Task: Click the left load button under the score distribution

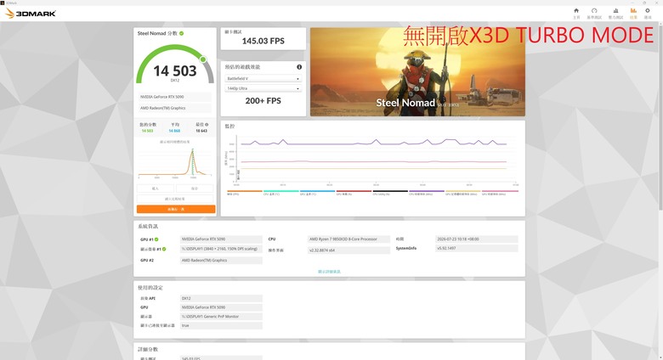Action: click(156, 188)
